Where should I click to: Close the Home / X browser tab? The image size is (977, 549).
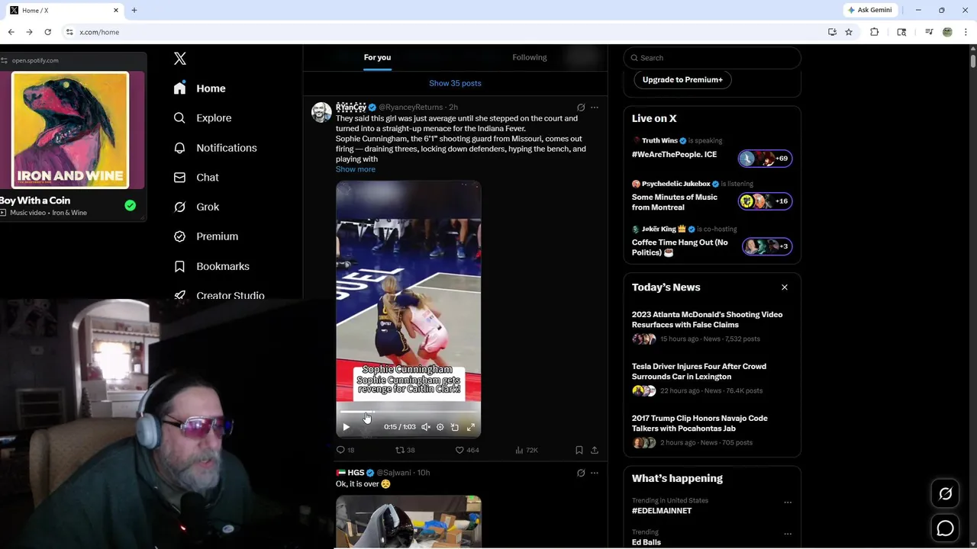[116, 10]
